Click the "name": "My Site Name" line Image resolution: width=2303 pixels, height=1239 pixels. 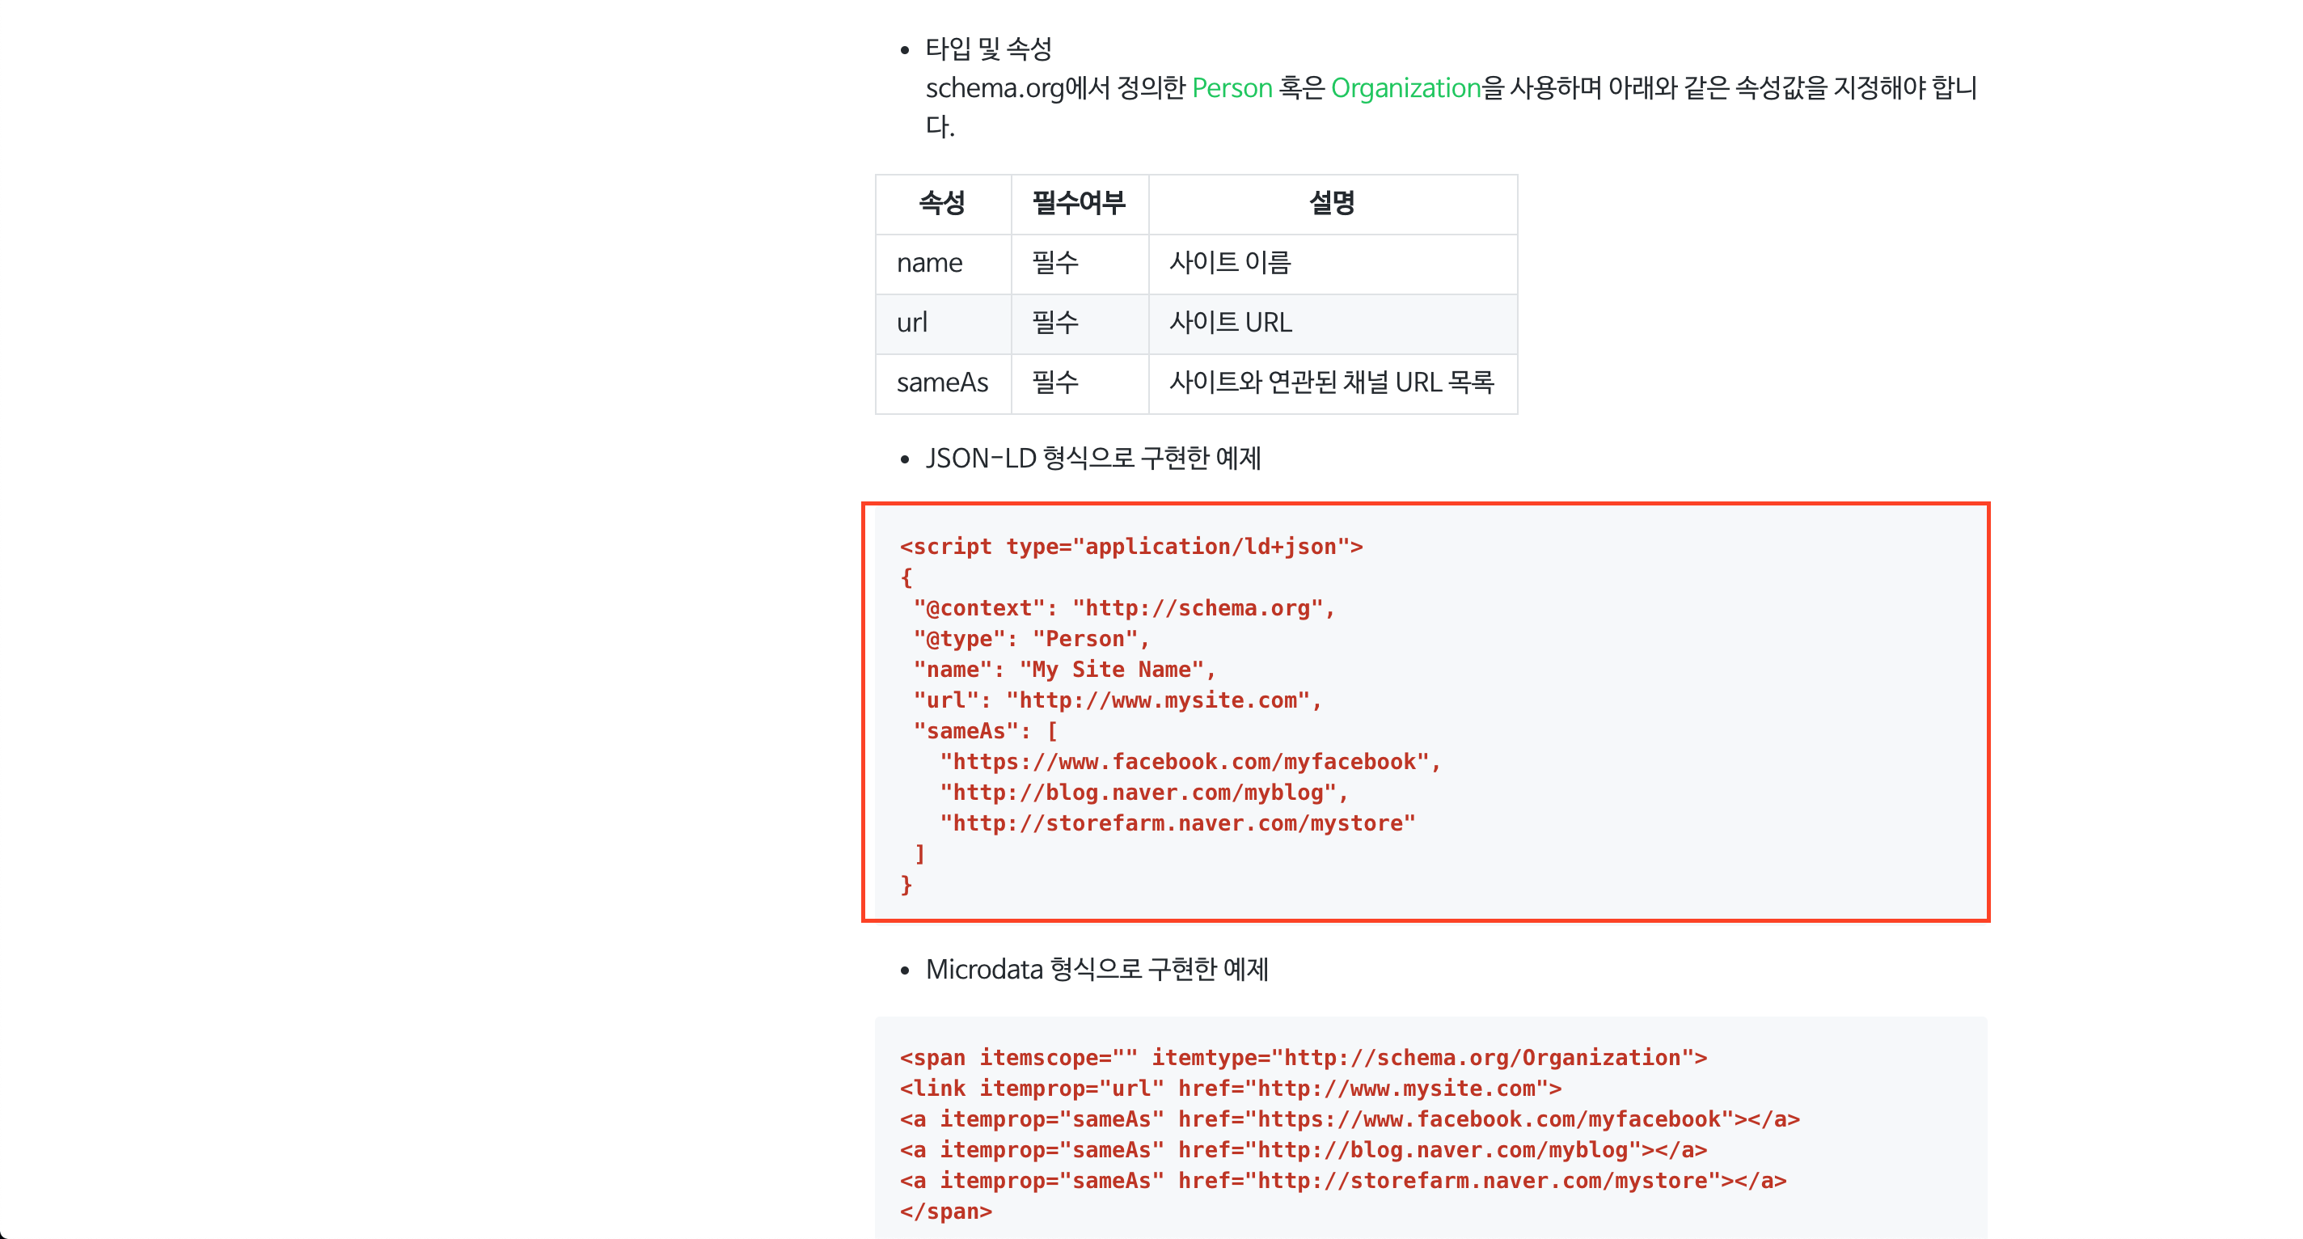(1064, 670)
